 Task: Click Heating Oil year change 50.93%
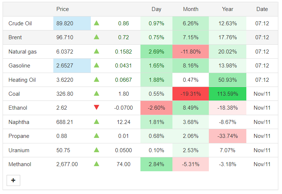point(228,80)
